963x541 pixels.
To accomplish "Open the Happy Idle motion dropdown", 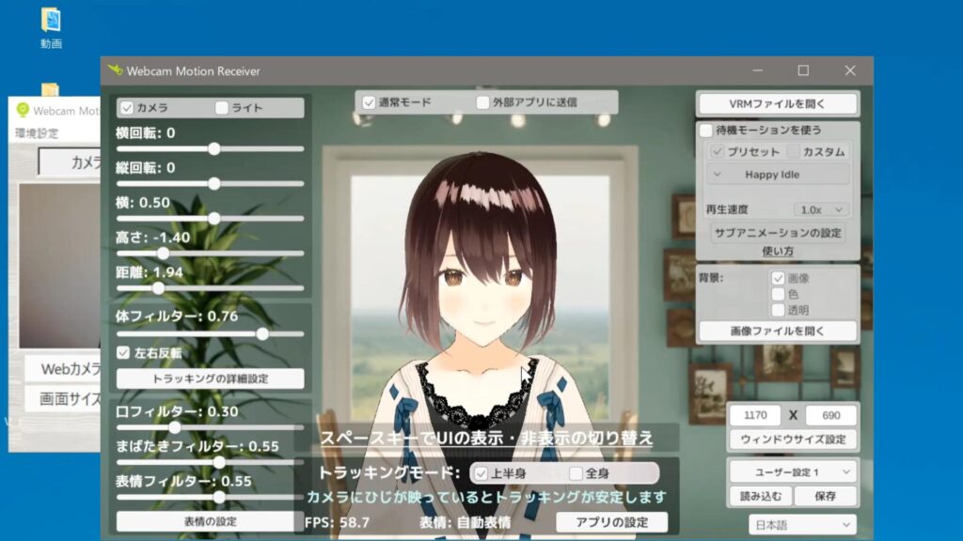I will coord(777,175).
